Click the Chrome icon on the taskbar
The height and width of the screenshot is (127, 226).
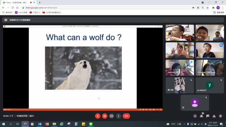point(25,124)
